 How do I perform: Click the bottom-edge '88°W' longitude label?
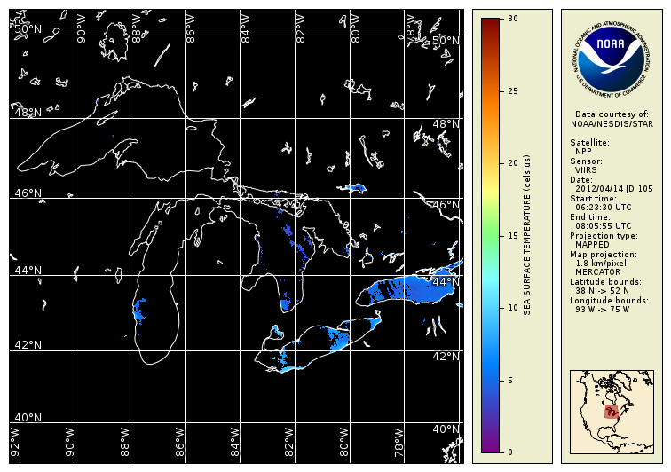(124, 442)
